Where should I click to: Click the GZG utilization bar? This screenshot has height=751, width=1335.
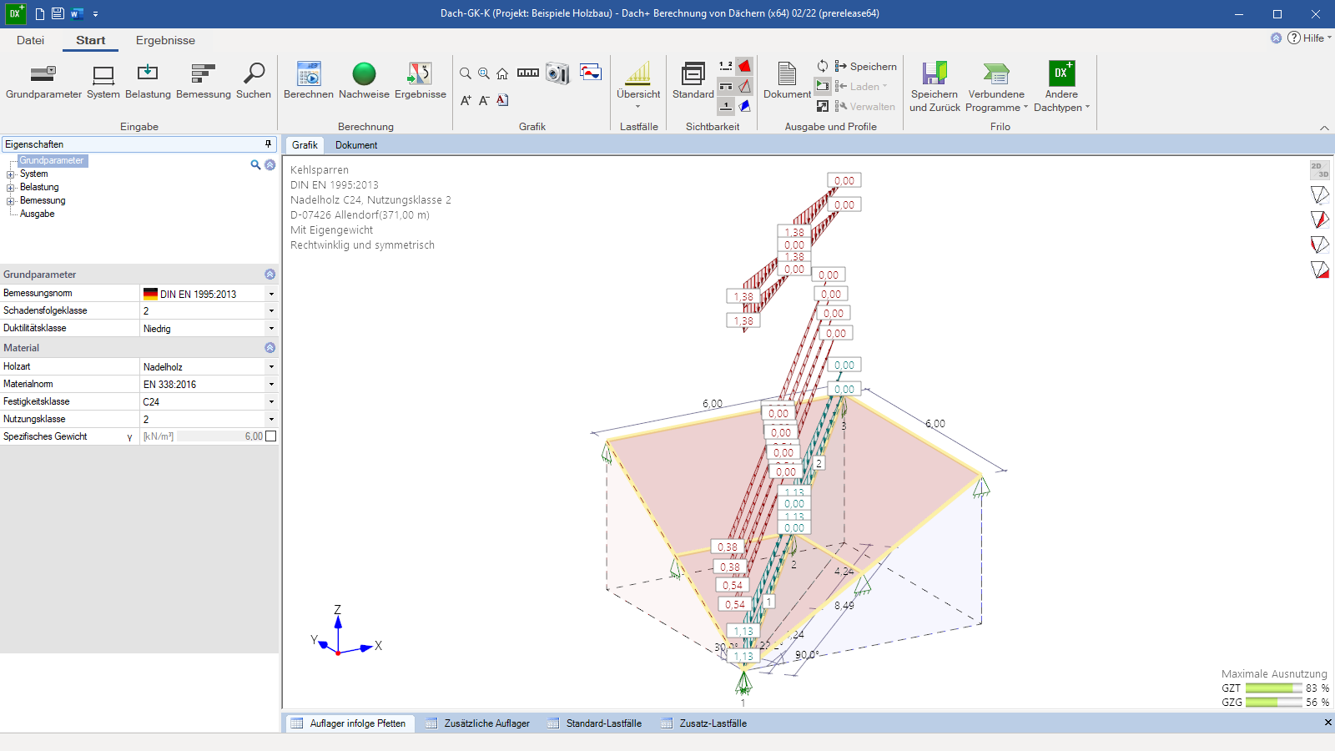tap(1273, 703)
